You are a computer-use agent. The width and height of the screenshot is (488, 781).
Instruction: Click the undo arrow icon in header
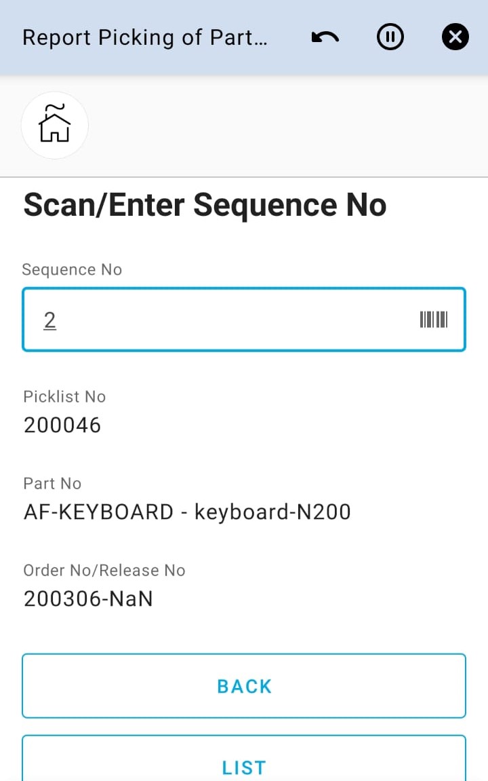coord(325,37)
